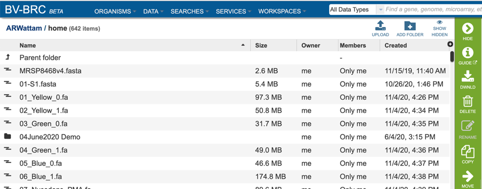The image size is (482, 189).
Task: Select 04_Green_1.fa file name
Action: (44, 150)
